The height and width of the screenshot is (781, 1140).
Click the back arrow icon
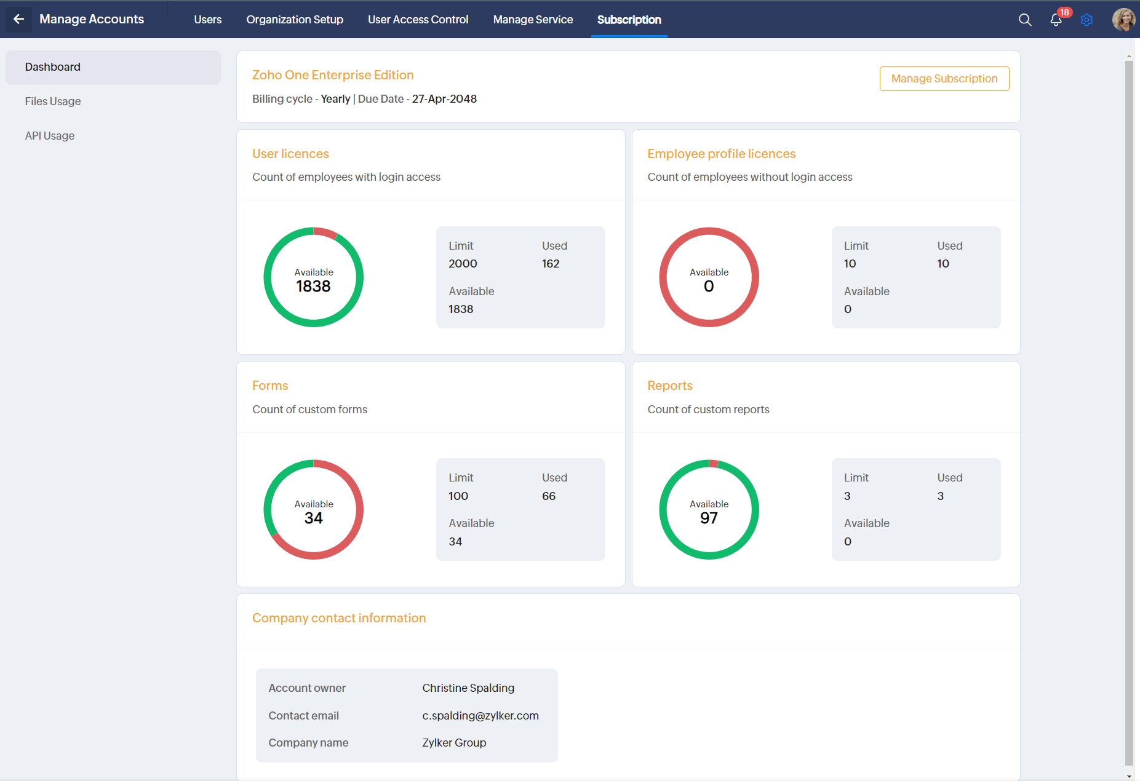(19, 19)
